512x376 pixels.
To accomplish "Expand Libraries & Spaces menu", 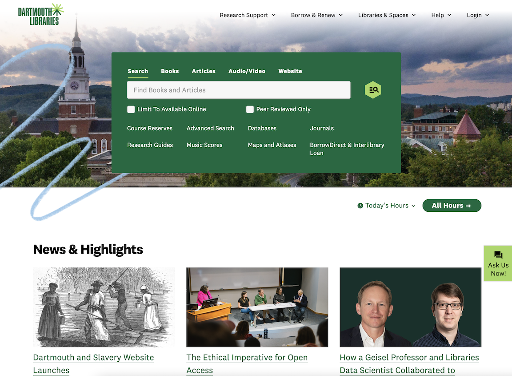I will click(x=387, y=15).
